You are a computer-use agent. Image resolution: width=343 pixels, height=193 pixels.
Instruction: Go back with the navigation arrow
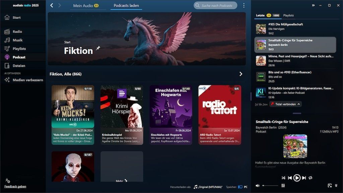[52, 5]
